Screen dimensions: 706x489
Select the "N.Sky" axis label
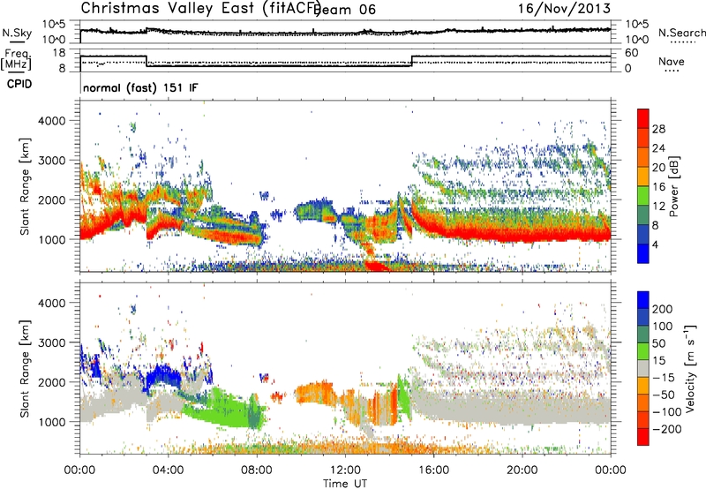[17, 33]
